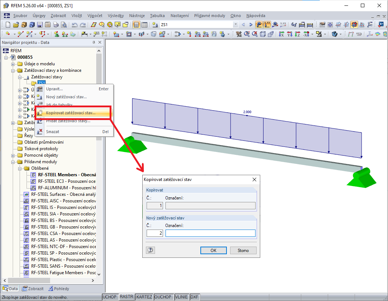Open dropdown arrow next to new member tool

[35, 34]
